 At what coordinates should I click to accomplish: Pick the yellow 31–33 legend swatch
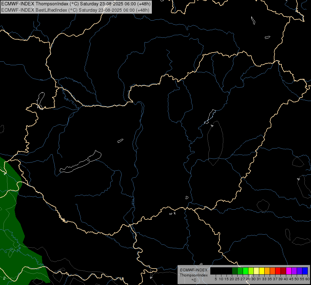point(262,271)
